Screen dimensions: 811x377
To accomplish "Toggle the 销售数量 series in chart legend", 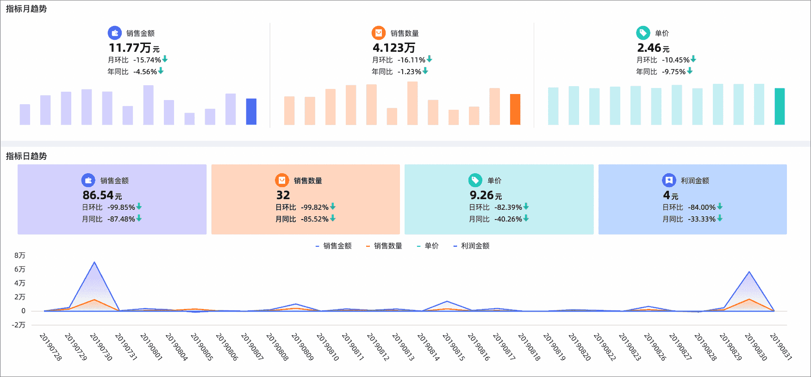I will (384, 246).
